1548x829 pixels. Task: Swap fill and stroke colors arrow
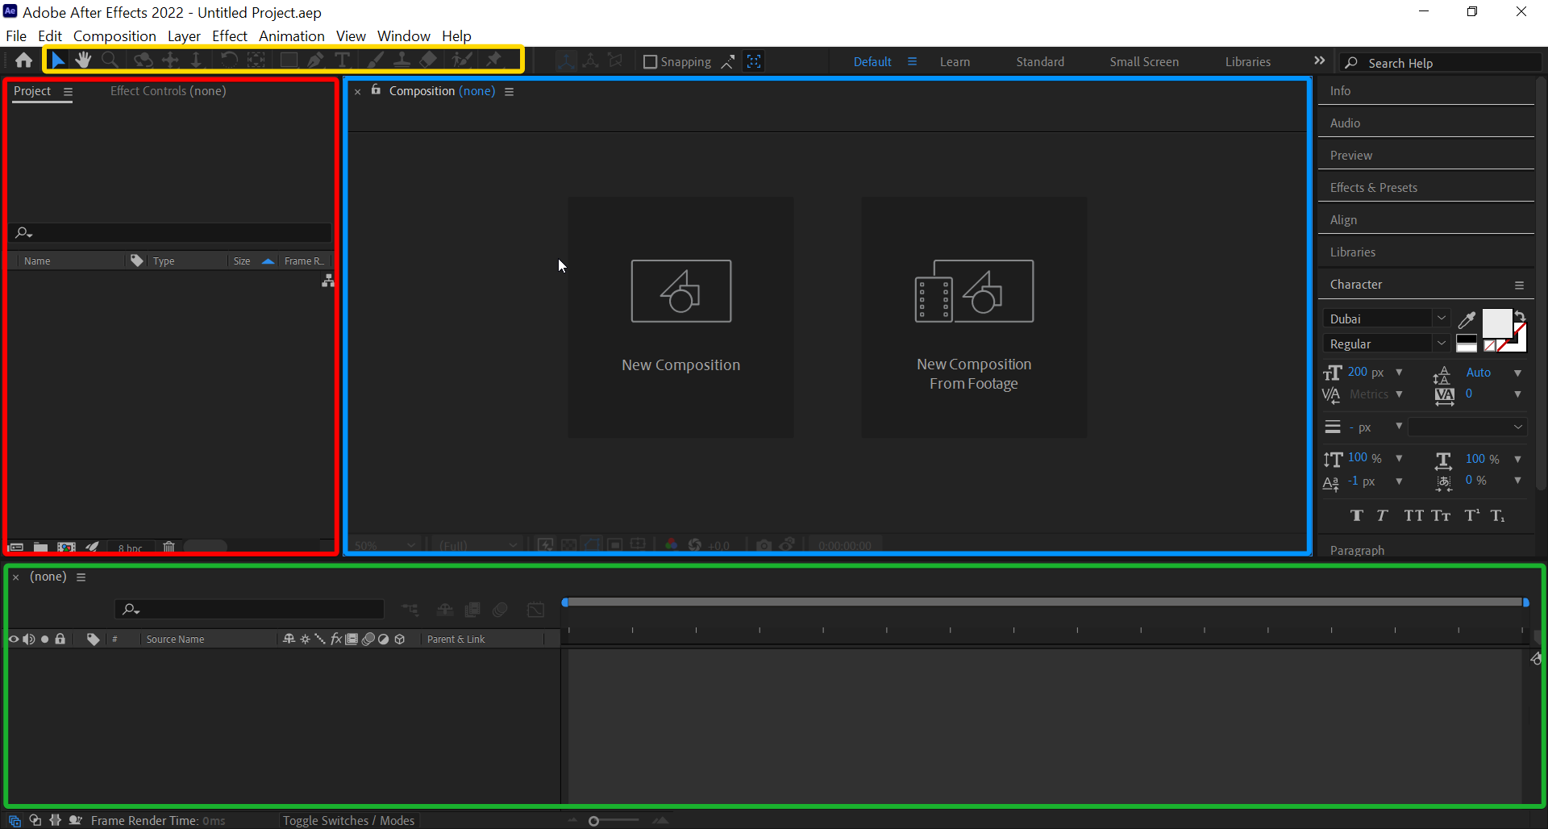click(1520, 315)
